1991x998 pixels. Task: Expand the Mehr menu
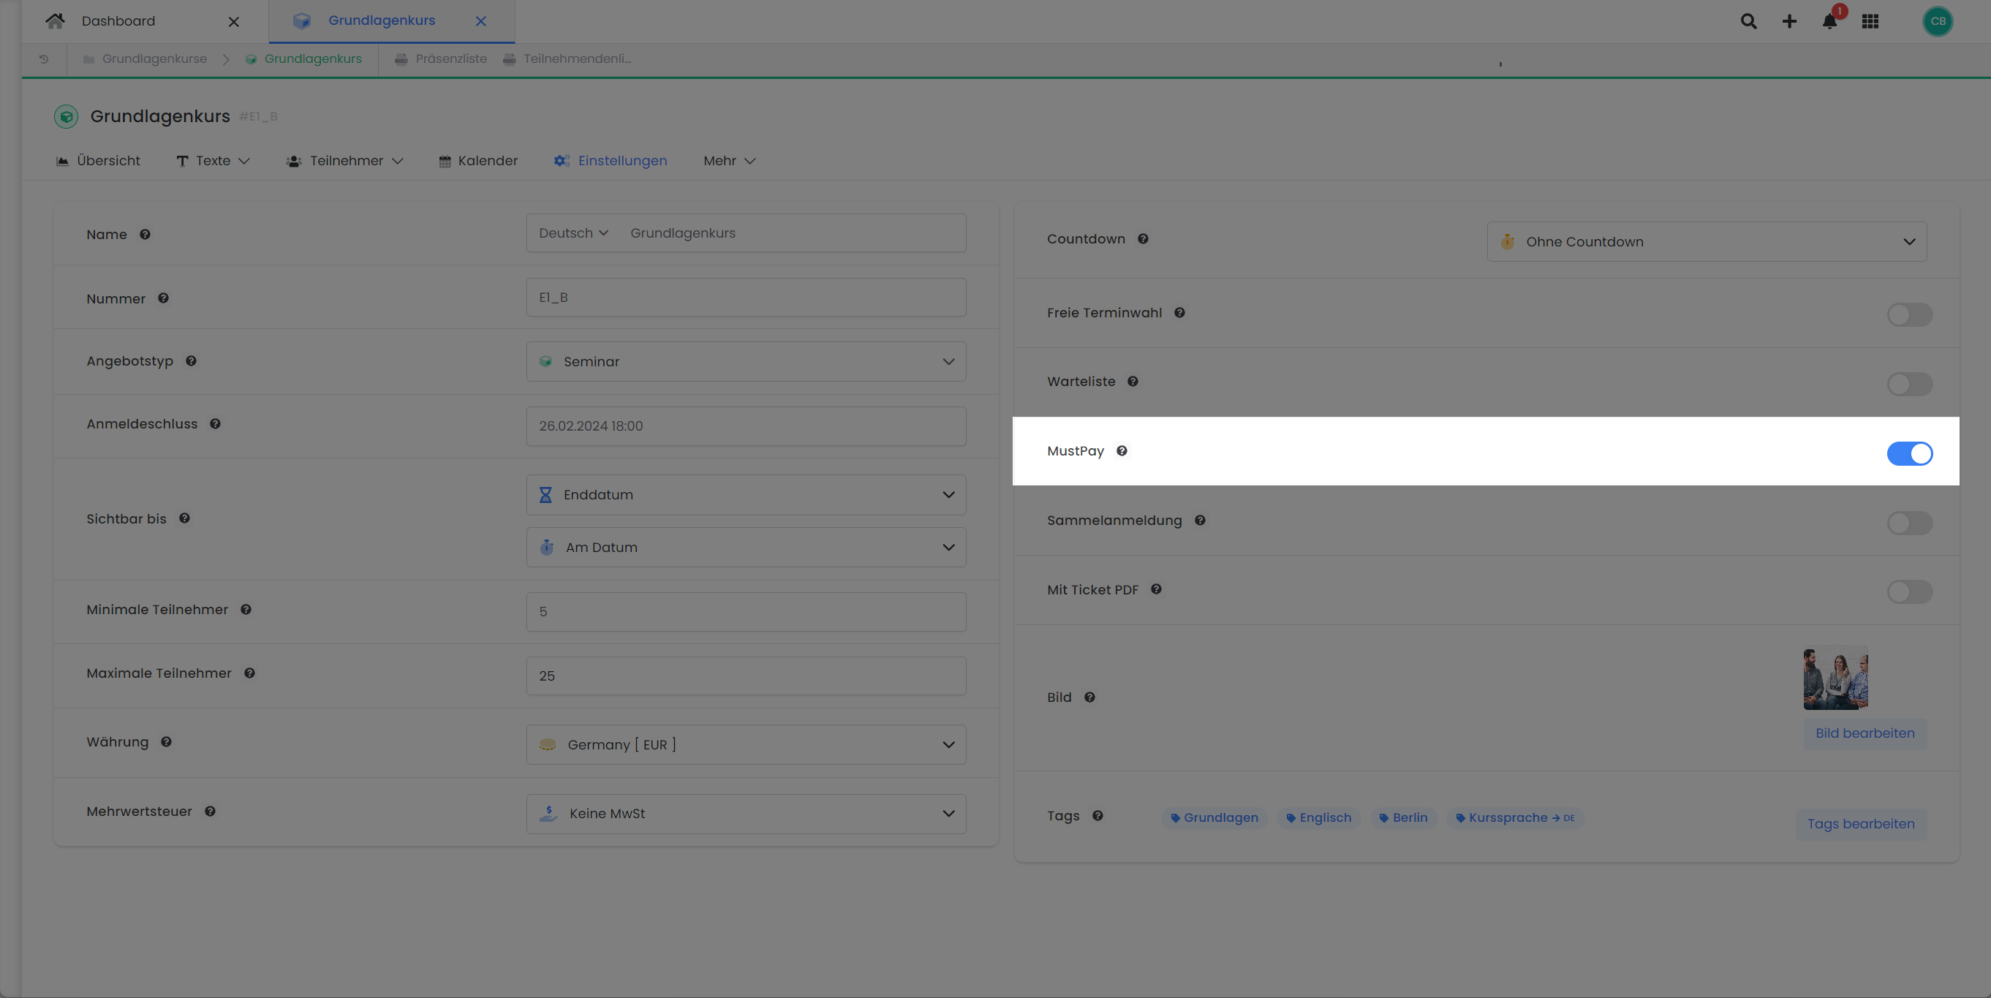[728, 161]
